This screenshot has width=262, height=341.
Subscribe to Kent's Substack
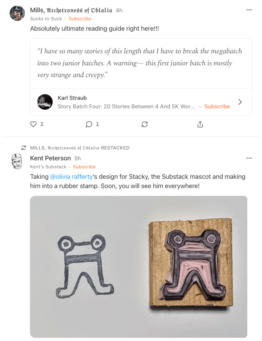84,167
